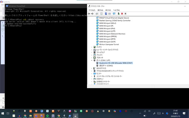Open the PowerShell icon in the taskbar
189x118 pixels.
click(x=70, y=116)
